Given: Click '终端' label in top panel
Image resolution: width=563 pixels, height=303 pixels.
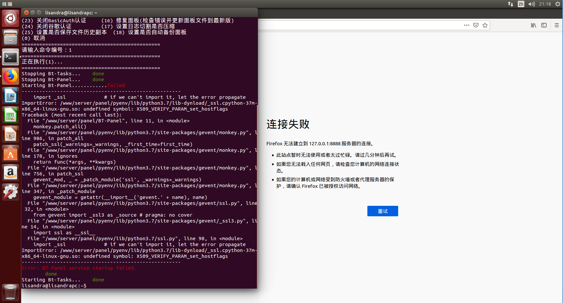Looking at the screenshot, I should pos(7,4).
